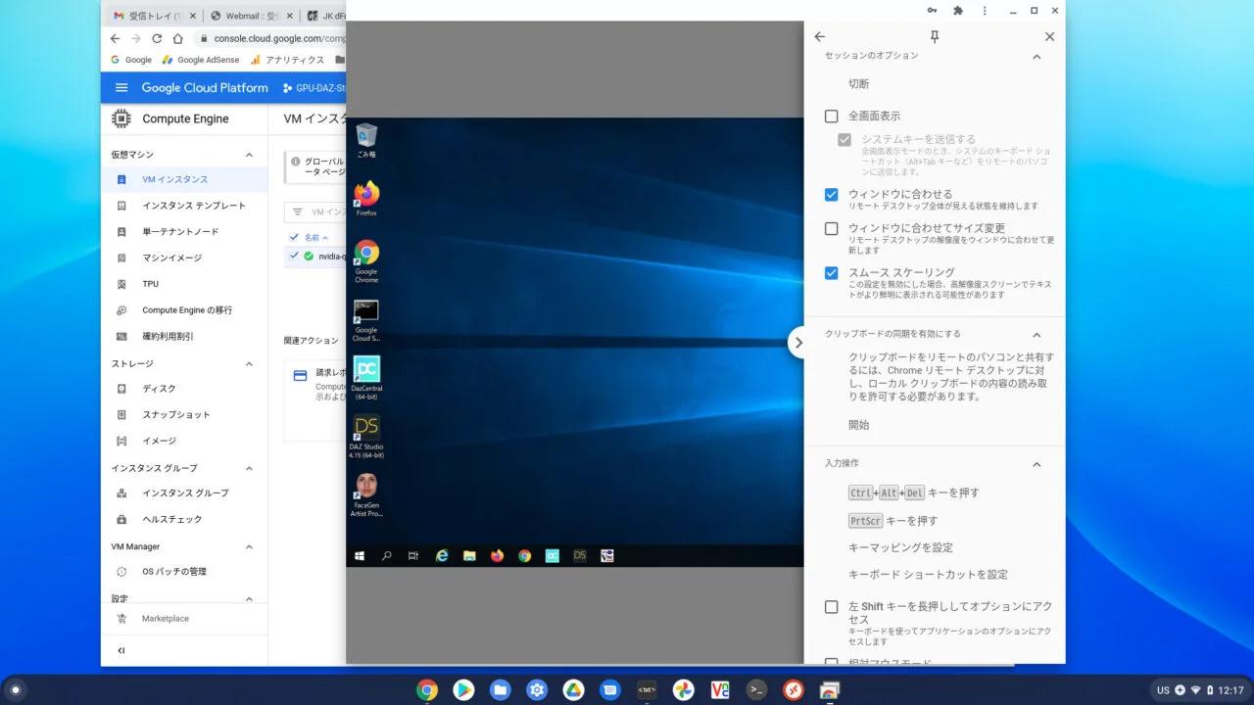Disable スムース スケーリング checkbox

point(831,273)
